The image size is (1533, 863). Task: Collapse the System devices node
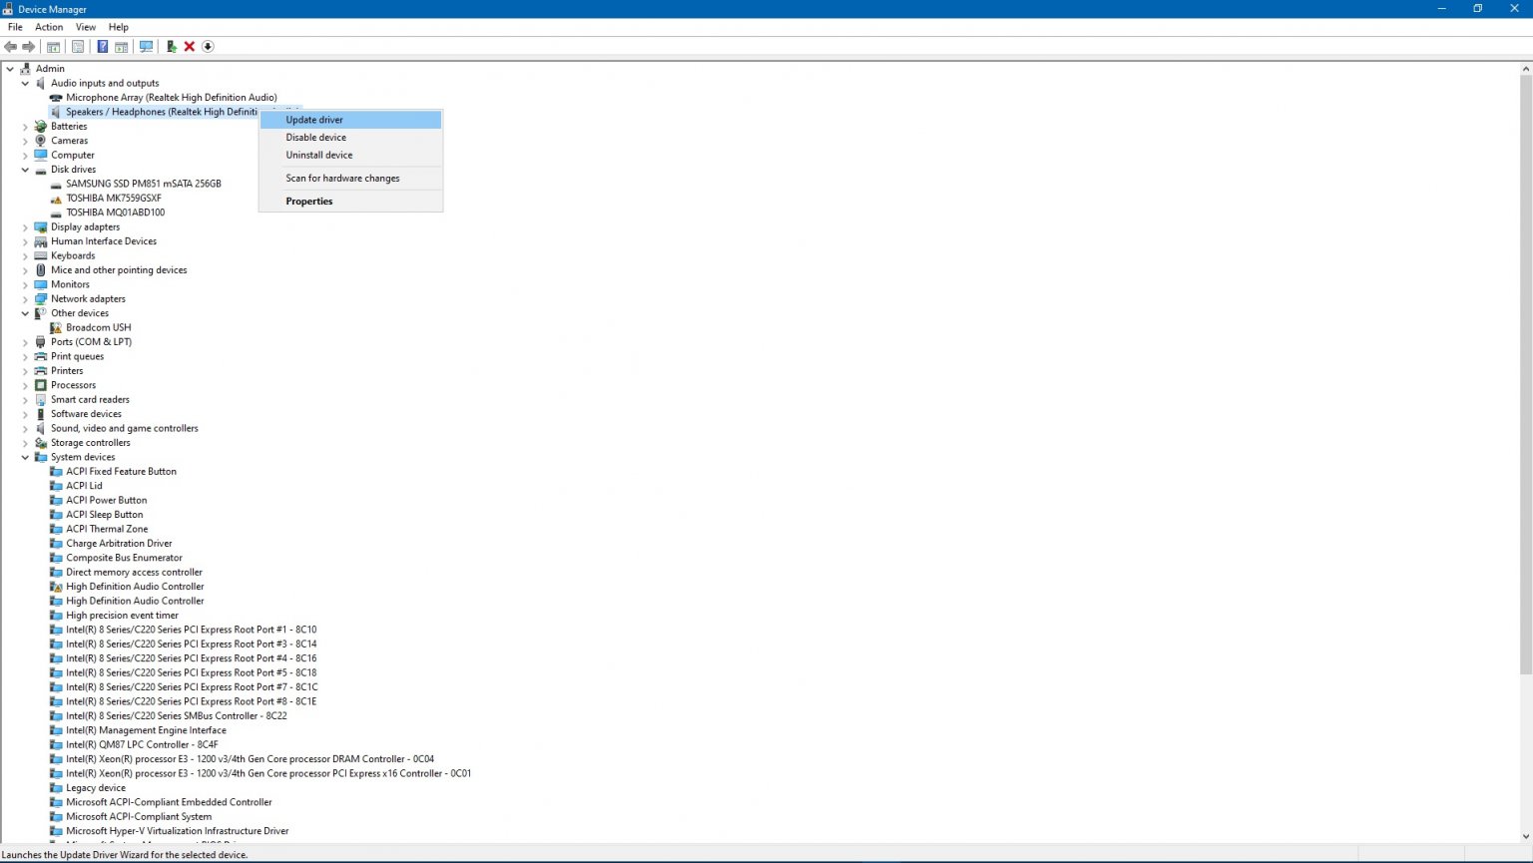pyautogui.click(x=25, y=458)
